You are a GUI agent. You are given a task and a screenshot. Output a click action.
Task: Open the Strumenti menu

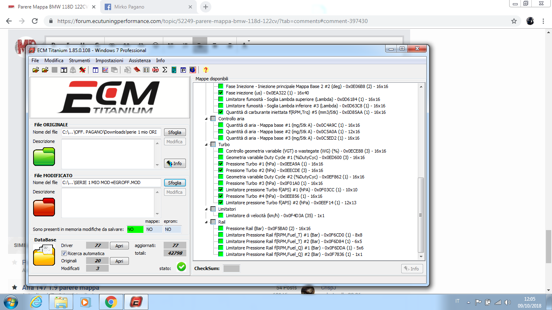[79, 61]
